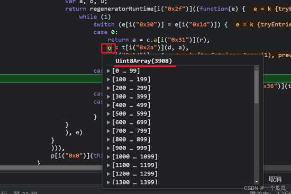Screen dimensions: 291x194
Task: Click the 取消 cancel button
Action: tap(275, 179)
